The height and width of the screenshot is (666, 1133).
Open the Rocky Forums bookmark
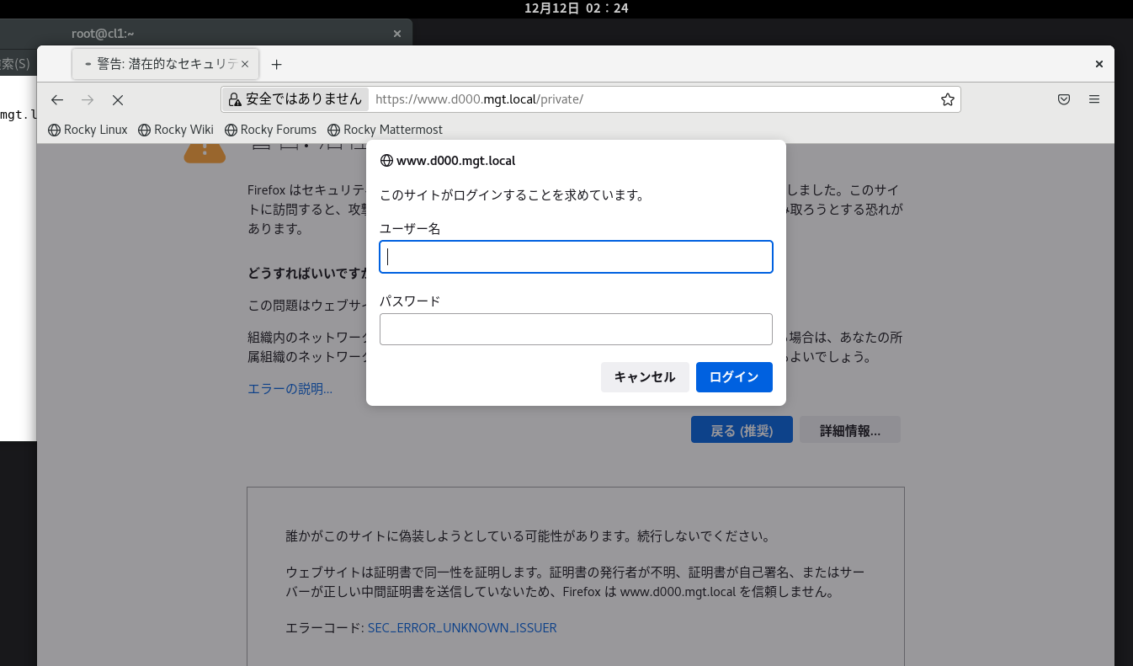270,129
